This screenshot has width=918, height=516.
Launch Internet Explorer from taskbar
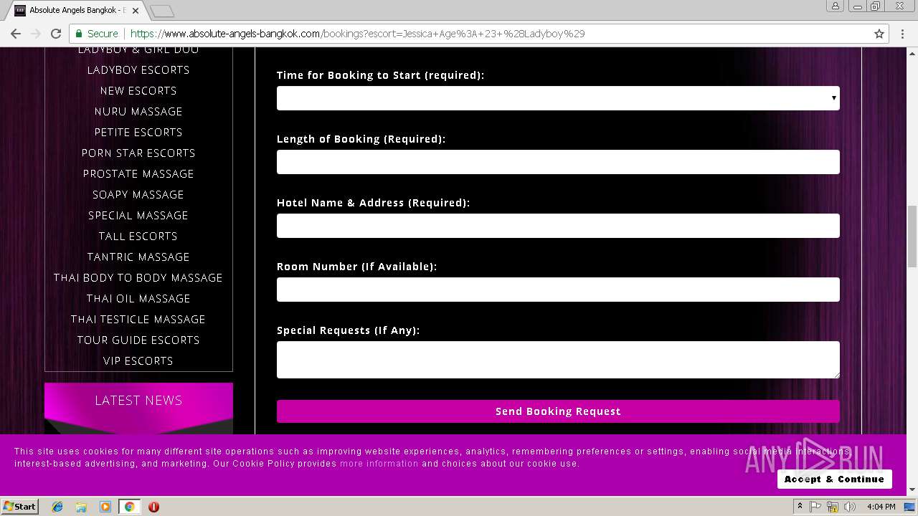(57, 507)
